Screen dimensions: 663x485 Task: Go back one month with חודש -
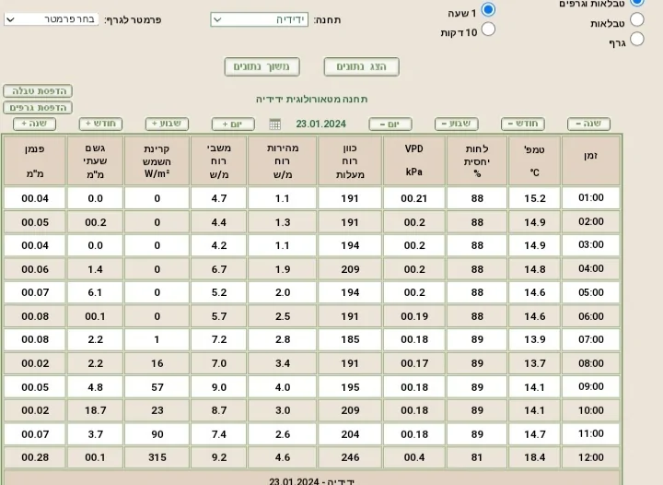tap(523, 124)
